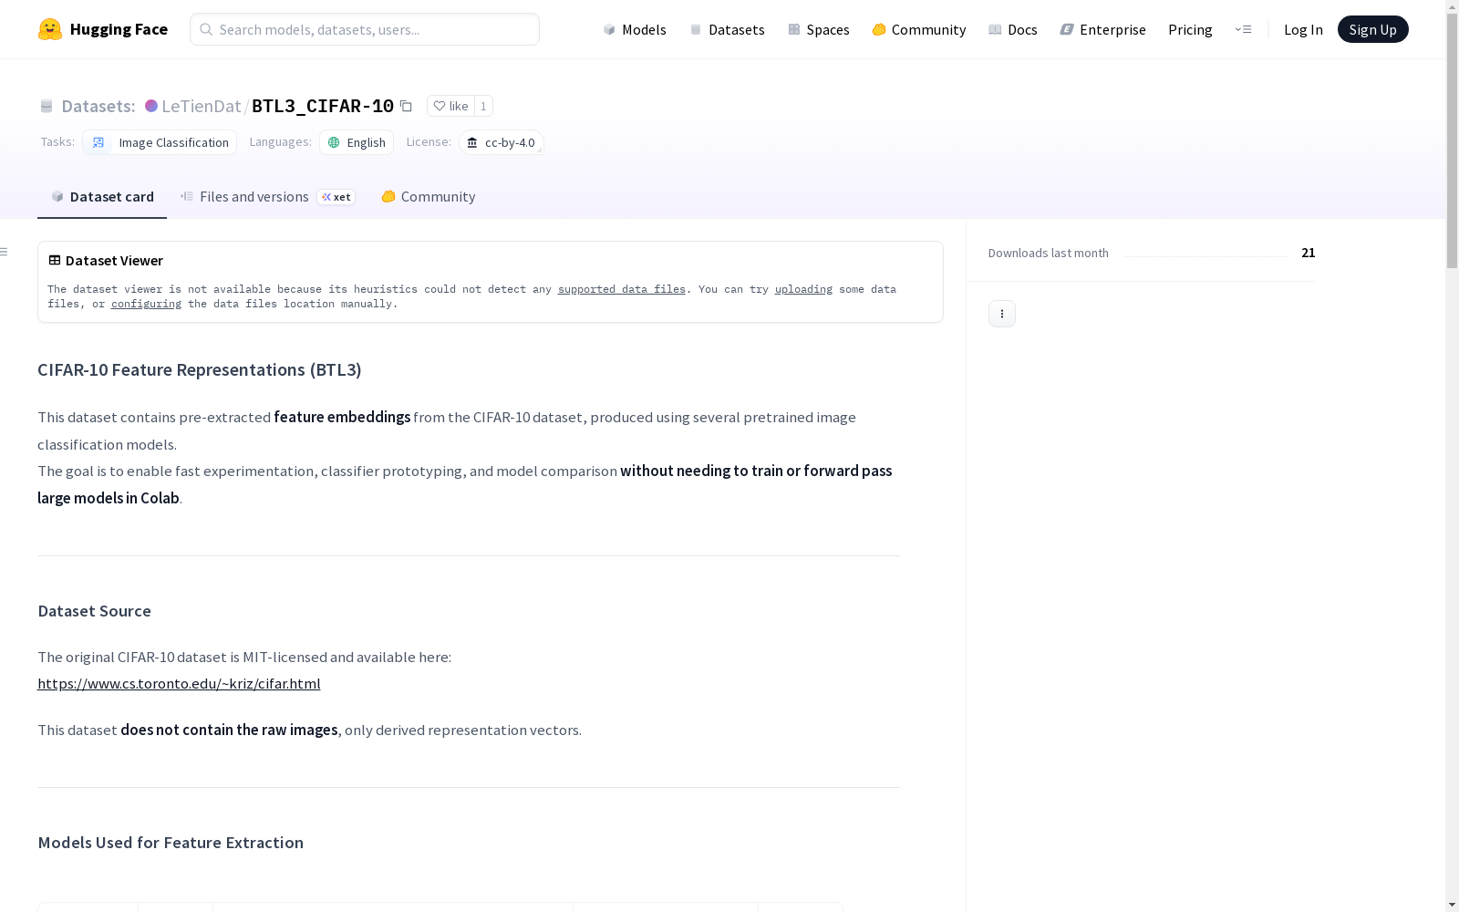Click the Dataset Source heading
Viewport: 1459px width, 912px height.
click(x=94, y=611)
